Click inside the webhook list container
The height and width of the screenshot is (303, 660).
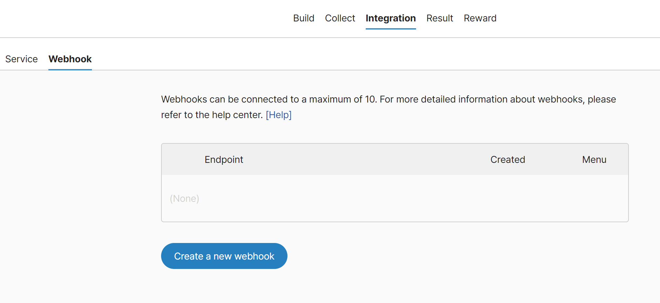[395, 183]
